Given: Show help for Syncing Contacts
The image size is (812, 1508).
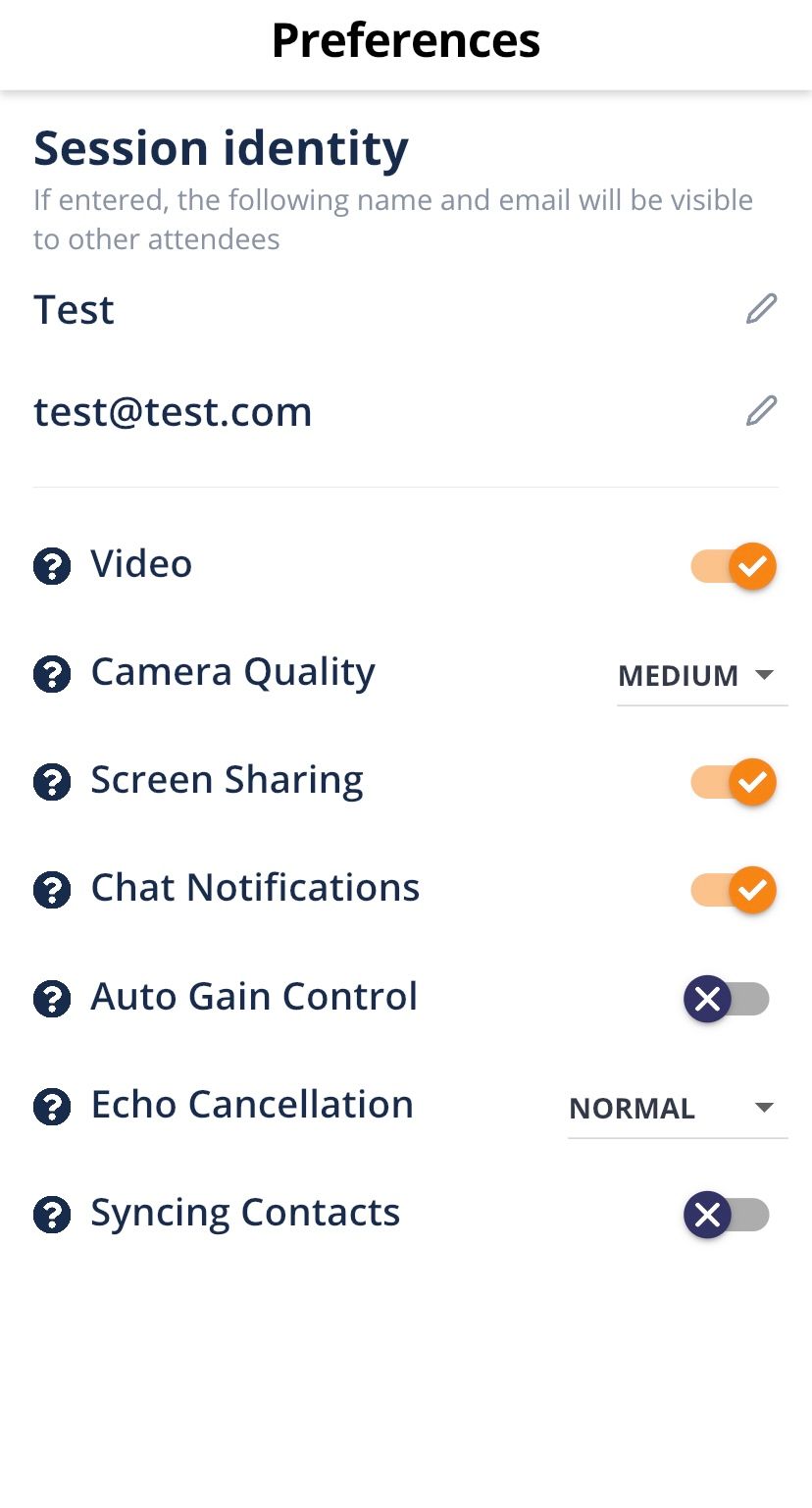Looking at the screenshot, I should pos(52,1216).
